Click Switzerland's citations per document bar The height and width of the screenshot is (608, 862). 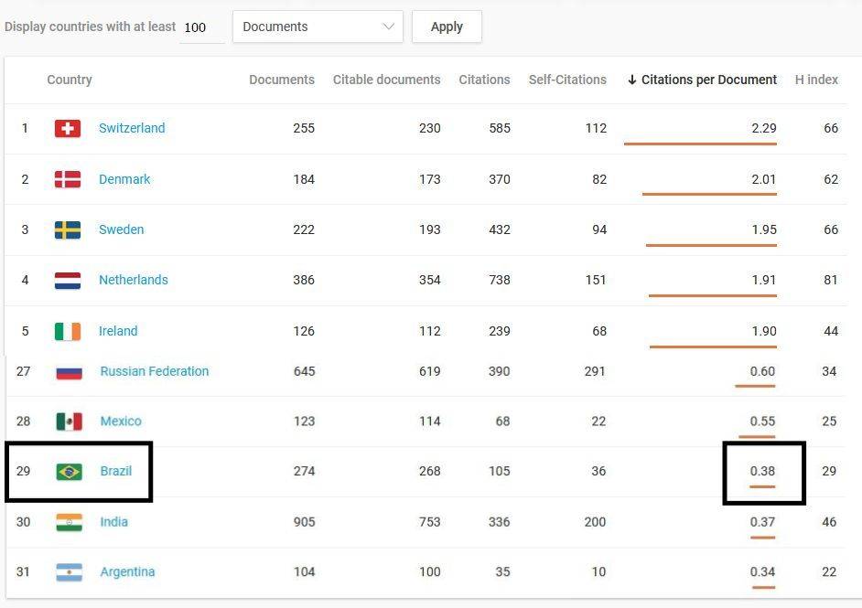pyautogui.click(x=700, y=144)
